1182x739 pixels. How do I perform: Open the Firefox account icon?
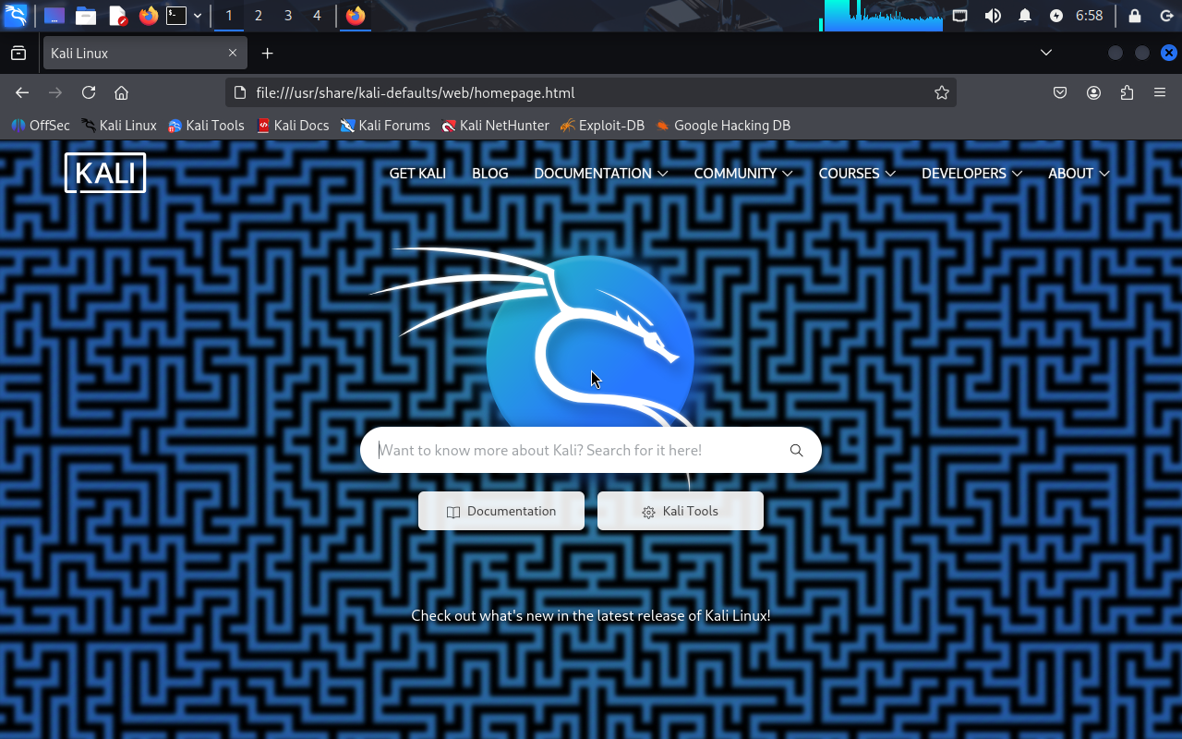1094,92
